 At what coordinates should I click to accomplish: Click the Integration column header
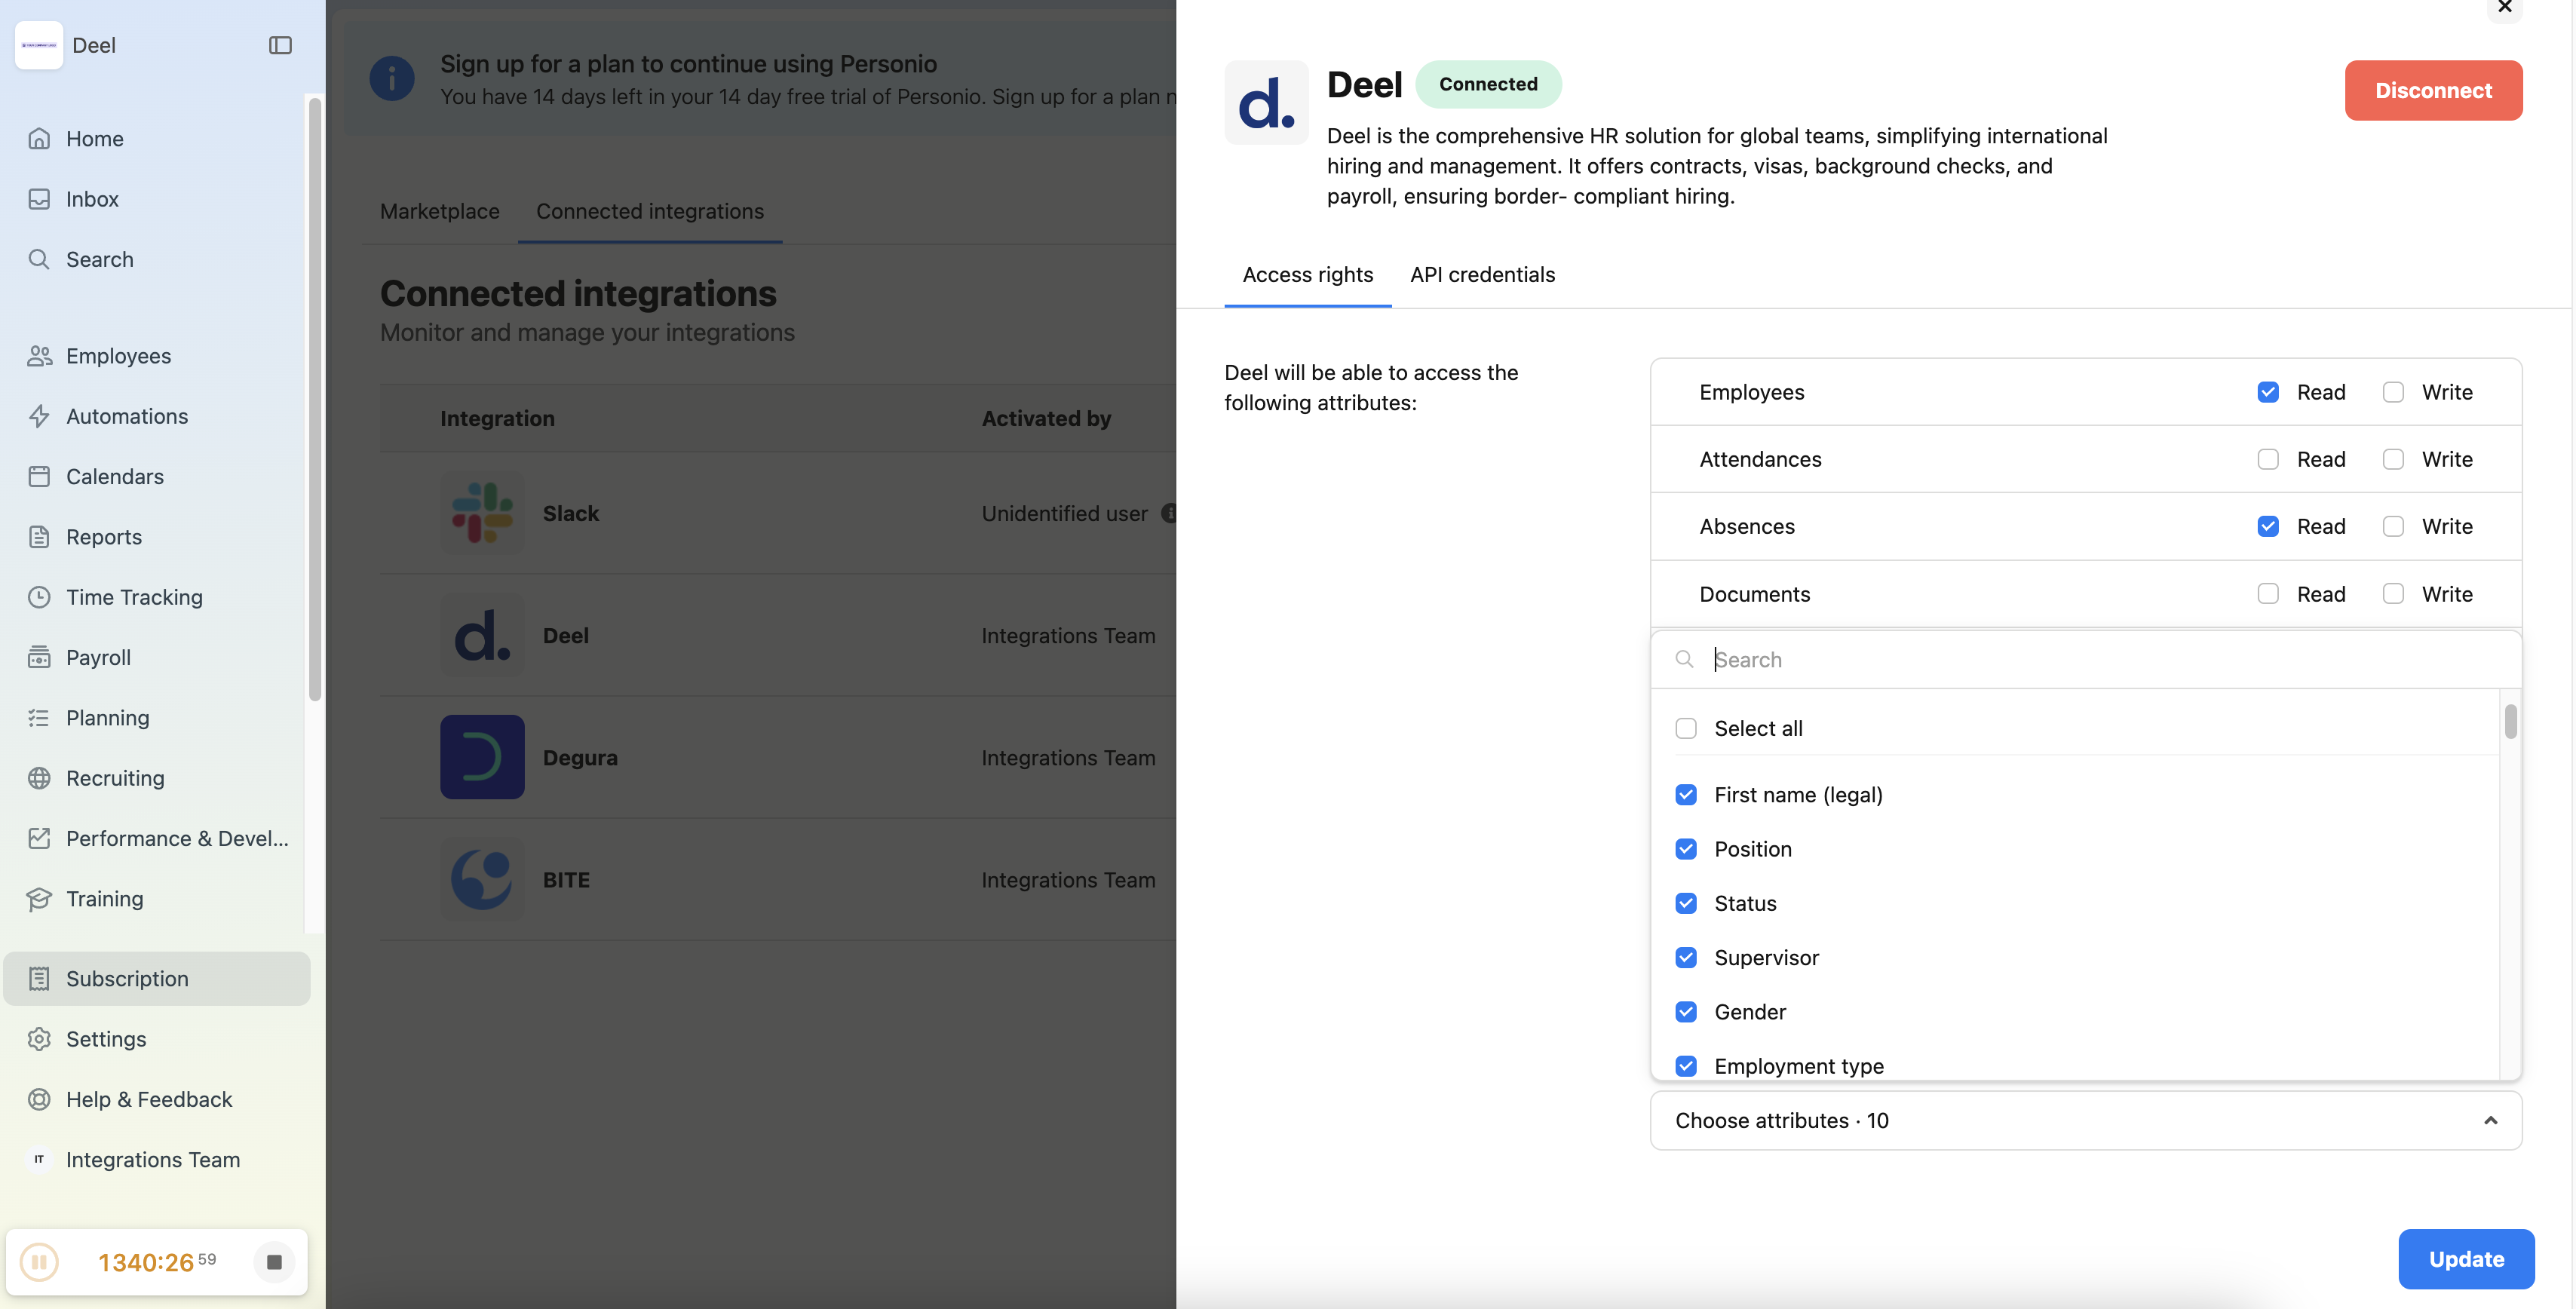[497, 418]
